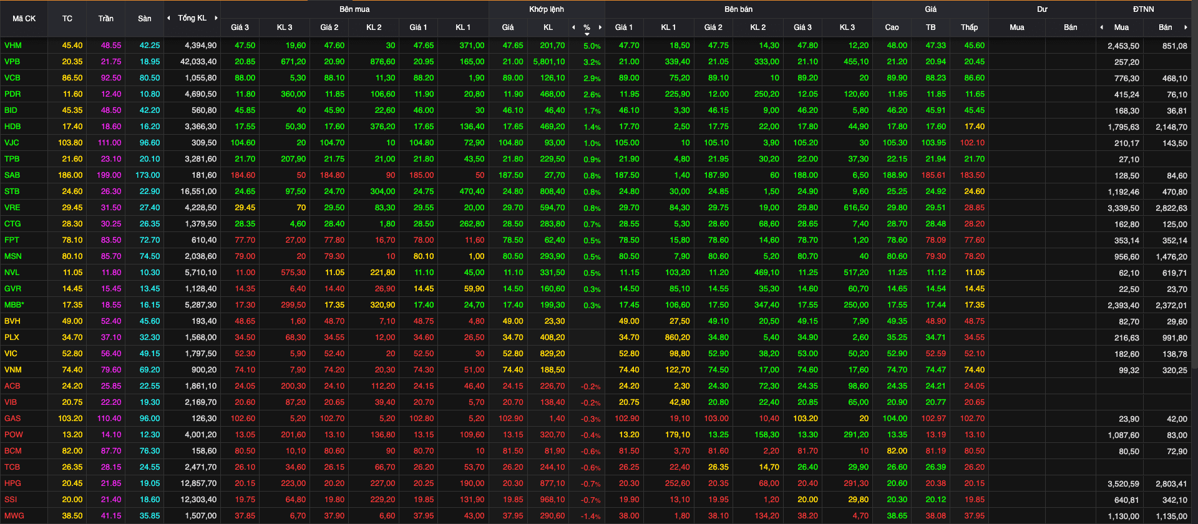Sort by the Mã CK column header
The image size is (1198, 524).
click(24, 19)
